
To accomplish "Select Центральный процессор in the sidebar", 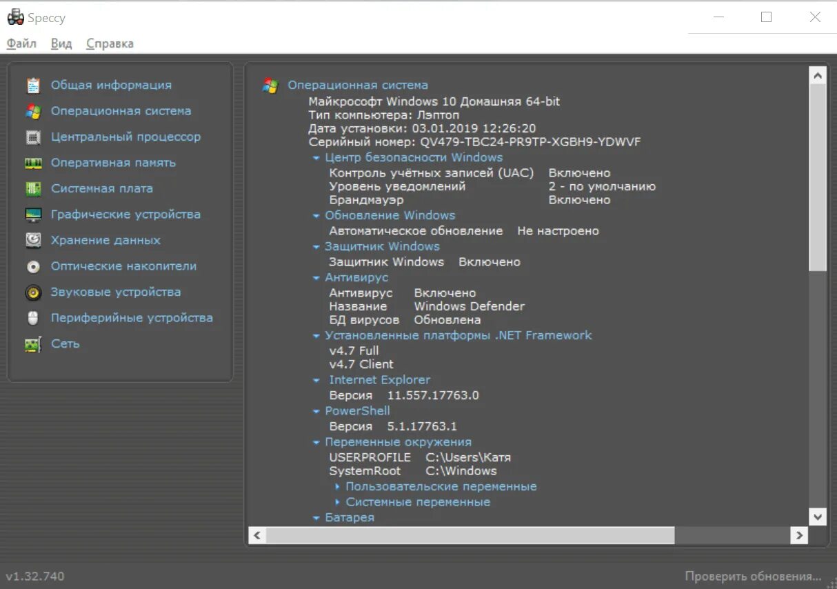I will point(125,137).
